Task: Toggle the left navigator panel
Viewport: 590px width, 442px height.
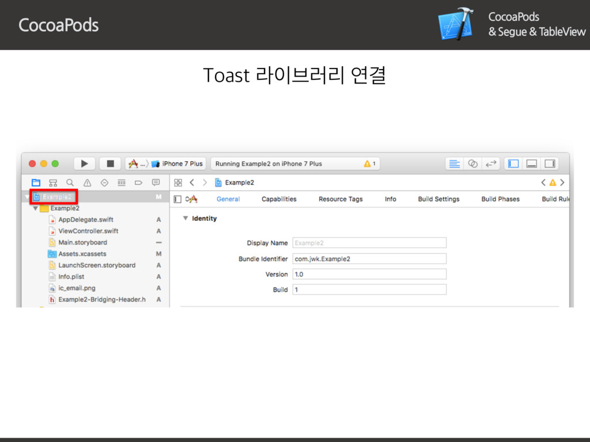Action: tap(514, 163)
